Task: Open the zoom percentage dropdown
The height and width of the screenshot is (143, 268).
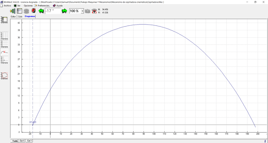Action: (82, 11)
